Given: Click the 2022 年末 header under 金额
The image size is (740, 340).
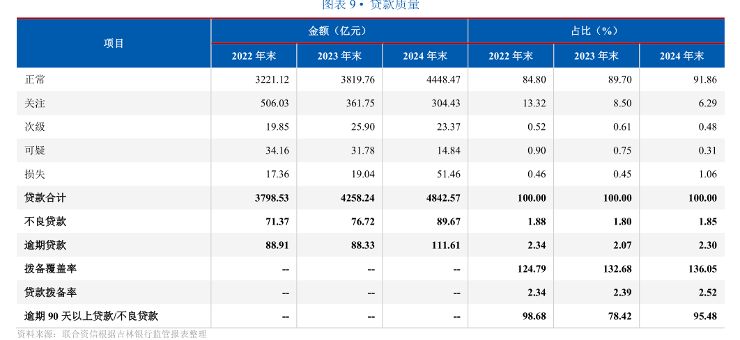Looking at the screenshot, I should pyautogui.click(x=254, y=56).
